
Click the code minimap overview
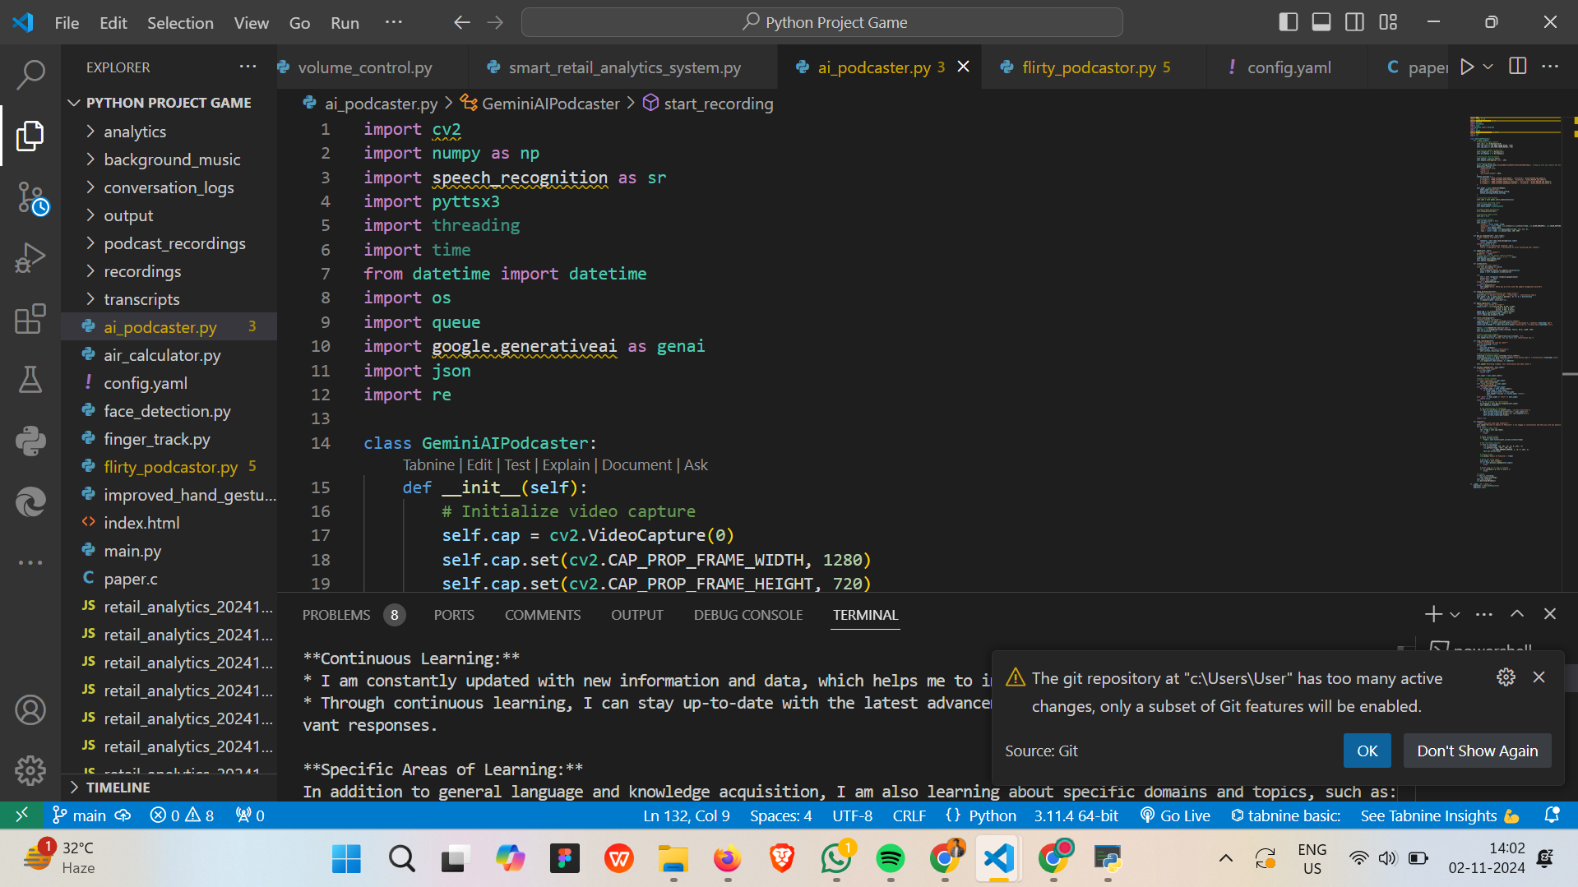pos(1515,302)
